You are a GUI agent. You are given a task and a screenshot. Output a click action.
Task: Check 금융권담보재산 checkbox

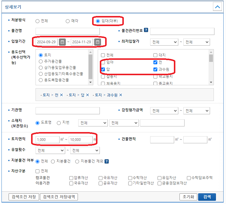click(159, 183)
